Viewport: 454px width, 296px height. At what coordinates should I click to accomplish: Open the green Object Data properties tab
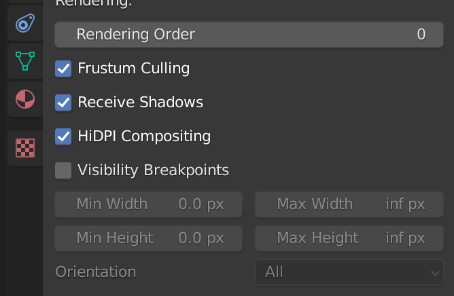pos(25,61)
